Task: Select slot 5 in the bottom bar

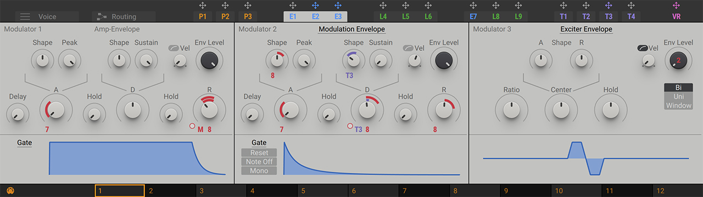Action: coord(323,191)
